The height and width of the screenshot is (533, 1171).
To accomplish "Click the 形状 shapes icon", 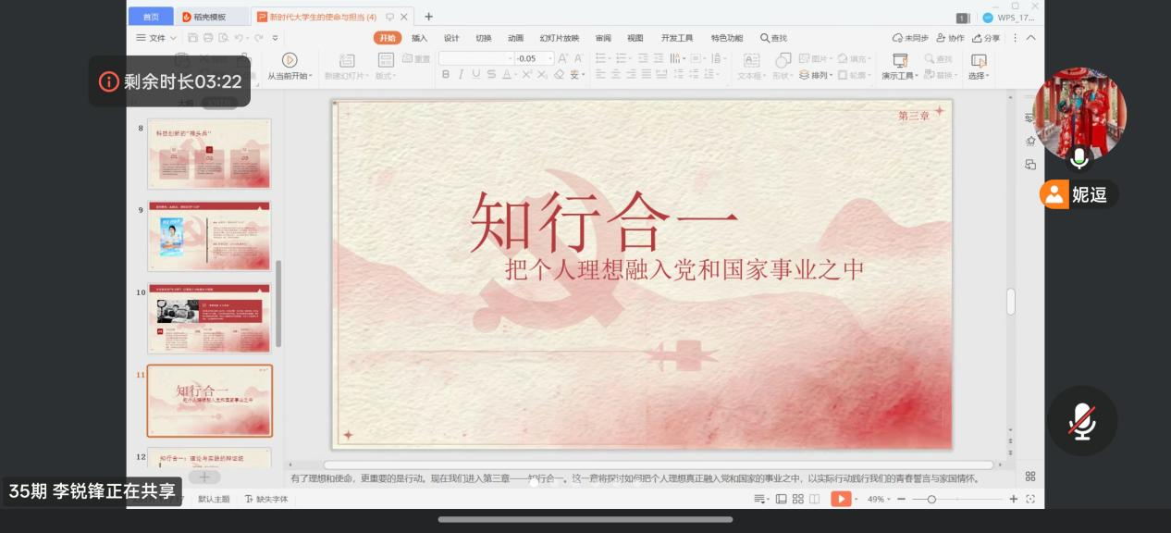I will tap(783, 59).
